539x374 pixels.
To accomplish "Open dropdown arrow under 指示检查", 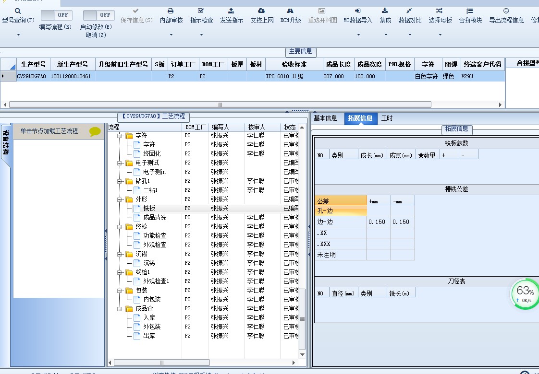I will coord(201,35).
